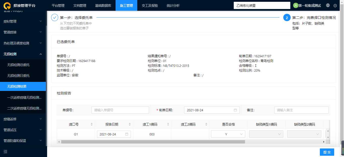Open 缺陷类型1编码 dropdown in G1 row
344x157 pixels.
[x=266, y=134]
